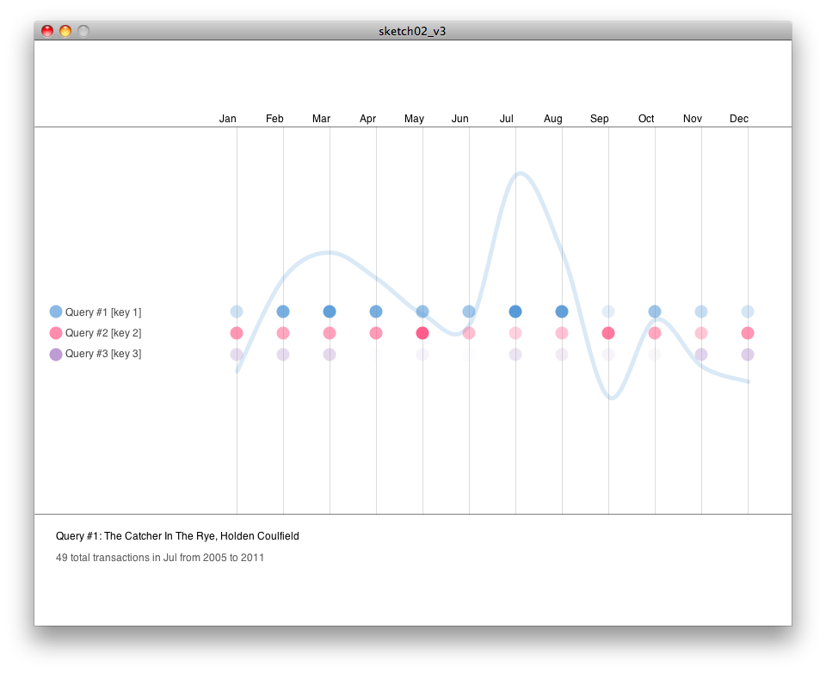Screen dimensions: 826x673
Task: Click the Query #1 dot for March
Action: [330, 312]
